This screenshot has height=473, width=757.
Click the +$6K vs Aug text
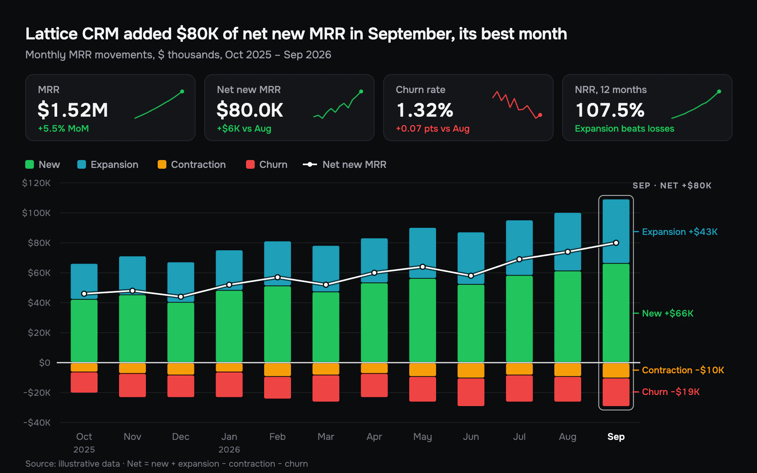point(244,128)
